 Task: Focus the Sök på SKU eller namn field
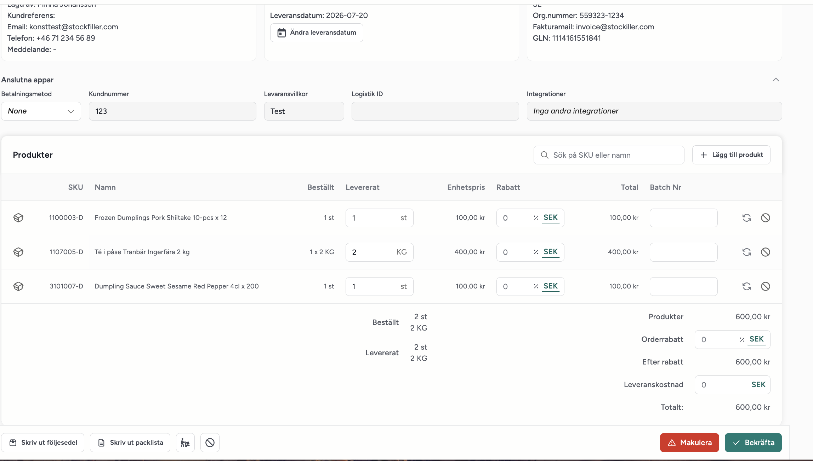pyautogui.click(x=609, y=155)
